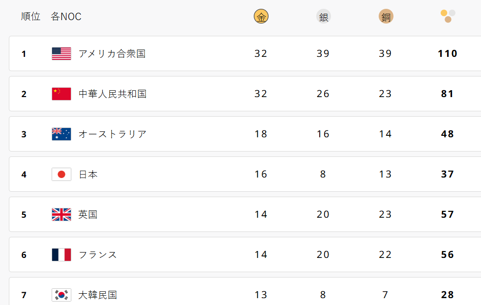Click the China flag icon
481x305 pixels.
(61, 94)
